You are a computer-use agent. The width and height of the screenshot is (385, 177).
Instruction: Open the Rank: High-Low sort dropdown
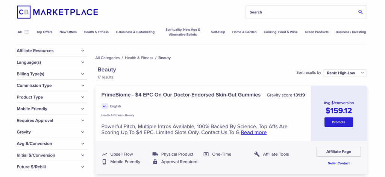[345, 73]
